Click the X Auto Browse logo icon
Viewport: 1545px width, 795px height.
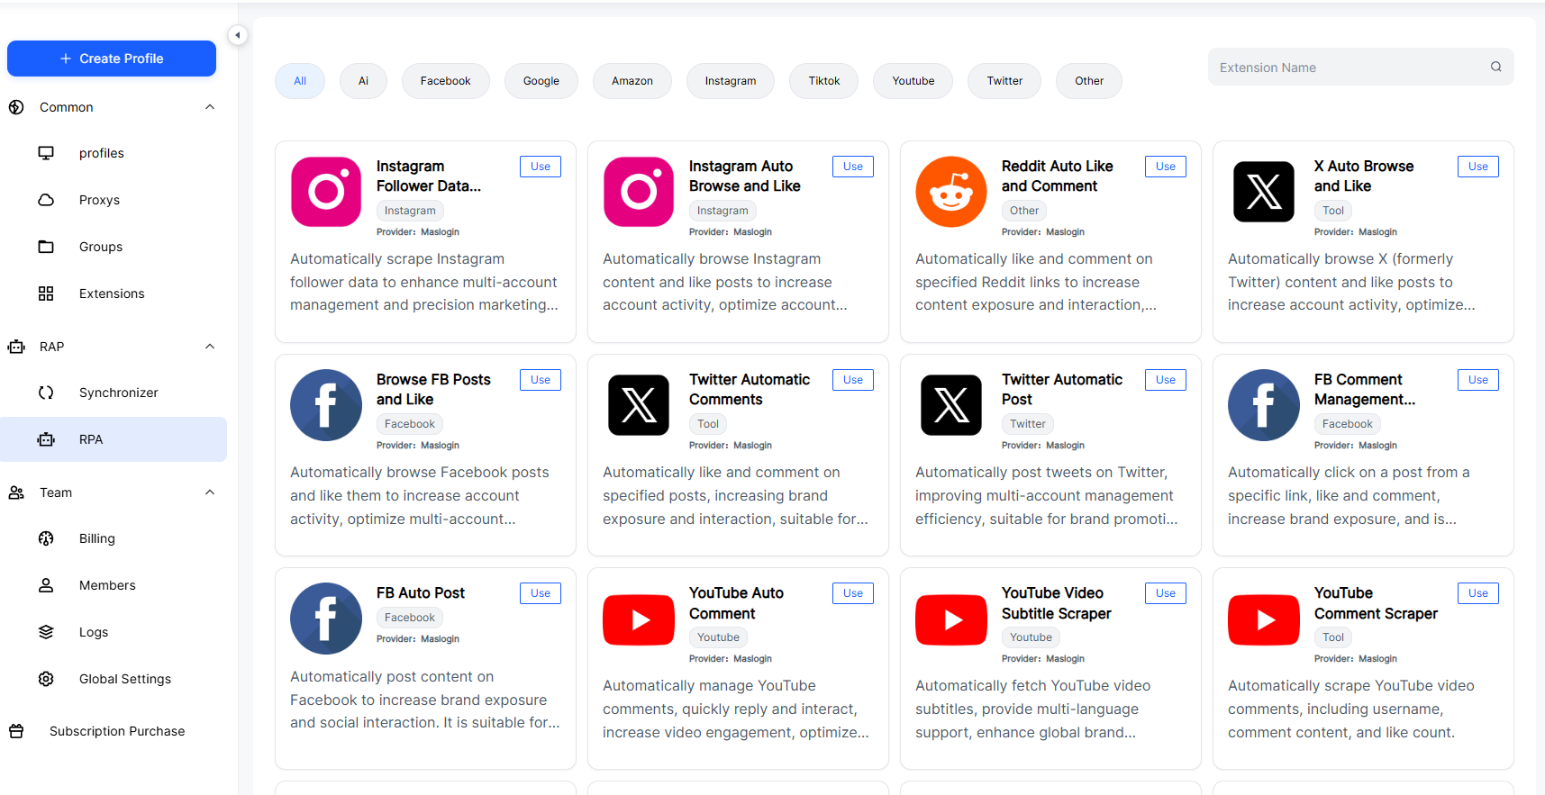1263,192
